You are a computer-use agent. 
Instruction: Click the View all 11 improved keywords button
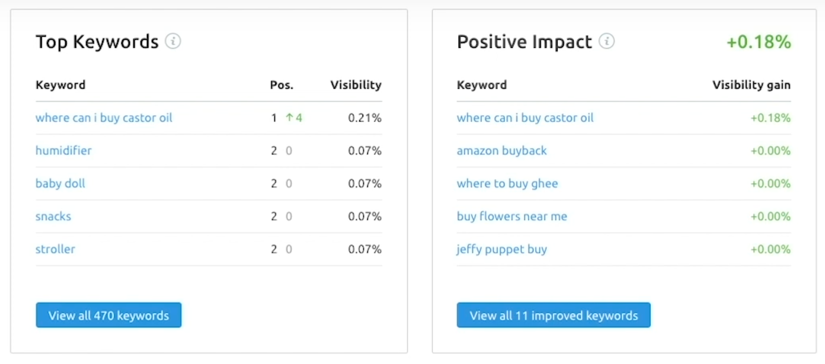coord(553,315)
